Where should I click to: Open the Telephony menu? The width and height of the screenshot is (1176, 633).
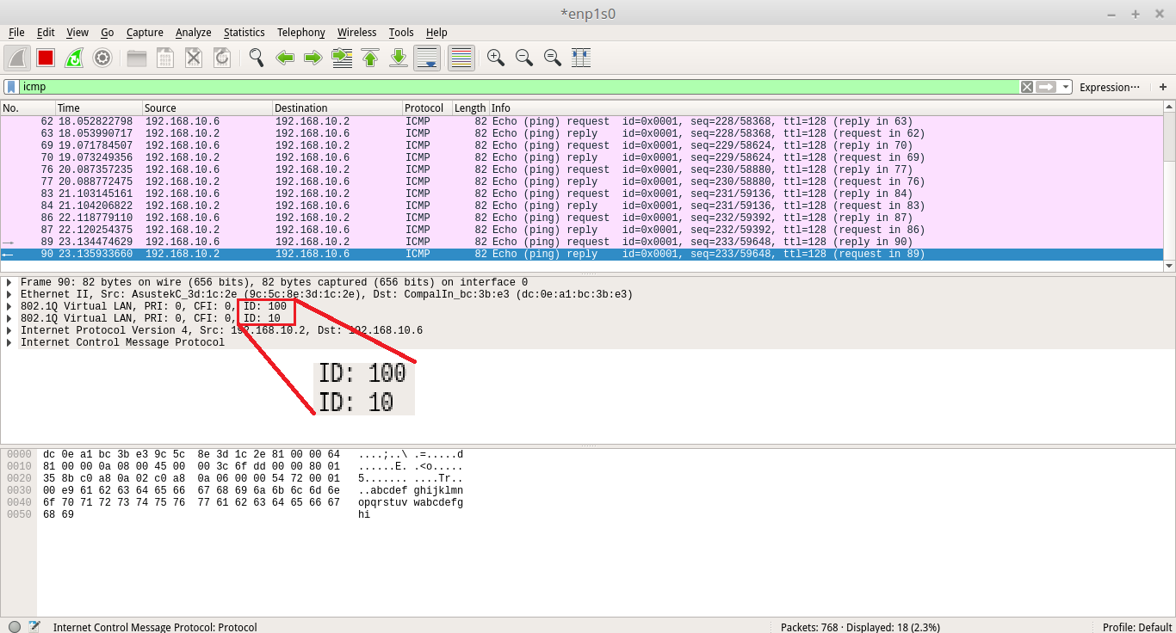pos(300,33)
